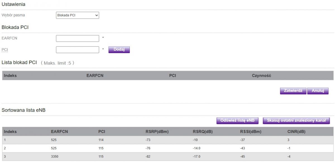
Task: Select eNB row with EARFCN 3350
Action: point(168,157)
